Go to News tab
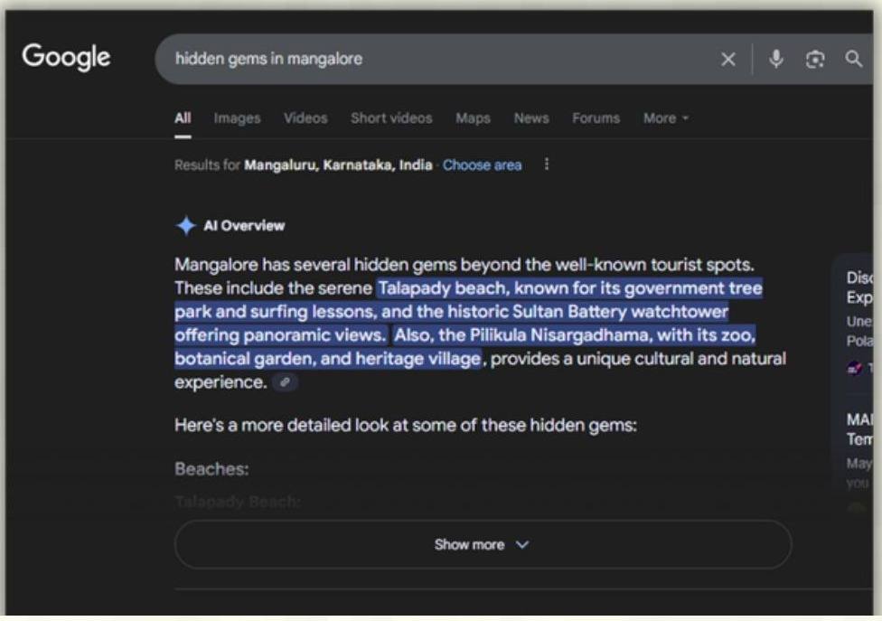 click(531, 118)
